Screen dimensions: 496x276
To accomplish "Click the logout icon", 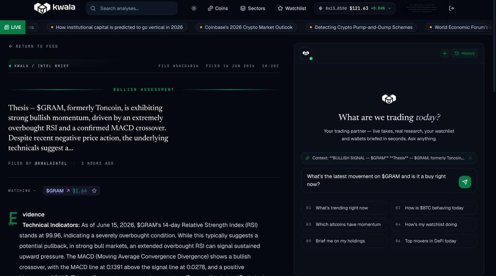I will [451, 8].
